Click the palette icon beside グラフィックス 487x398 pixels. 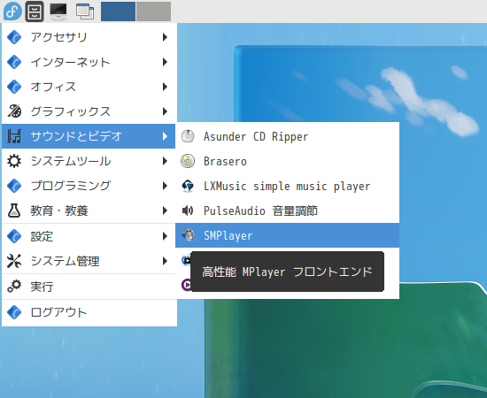pyautogui.click(x=14, y=111)
